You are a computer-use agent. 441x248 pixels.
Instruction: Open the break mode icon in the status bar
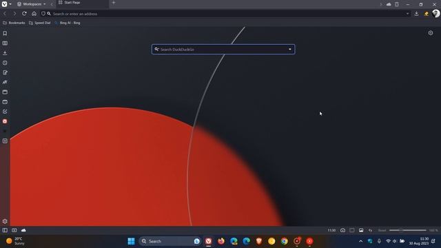[14, 230]
